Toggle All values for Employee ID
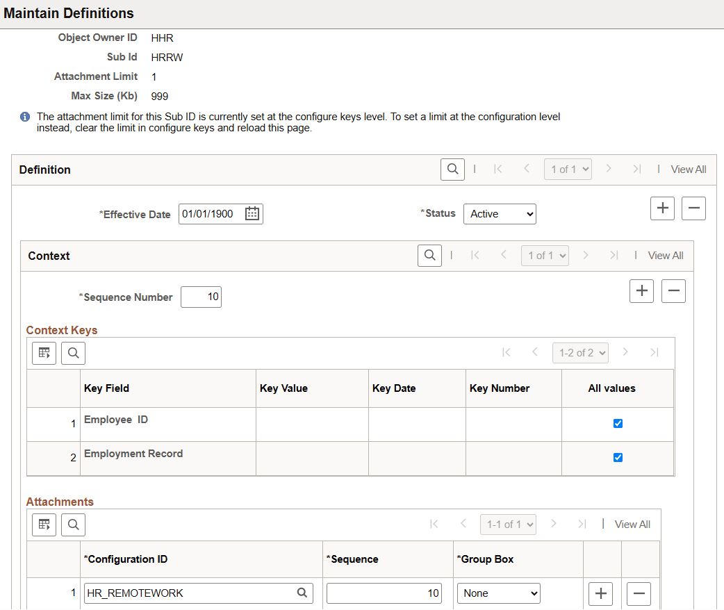The width and height of the screenshot is (724, 610). (x=618, y=422)
